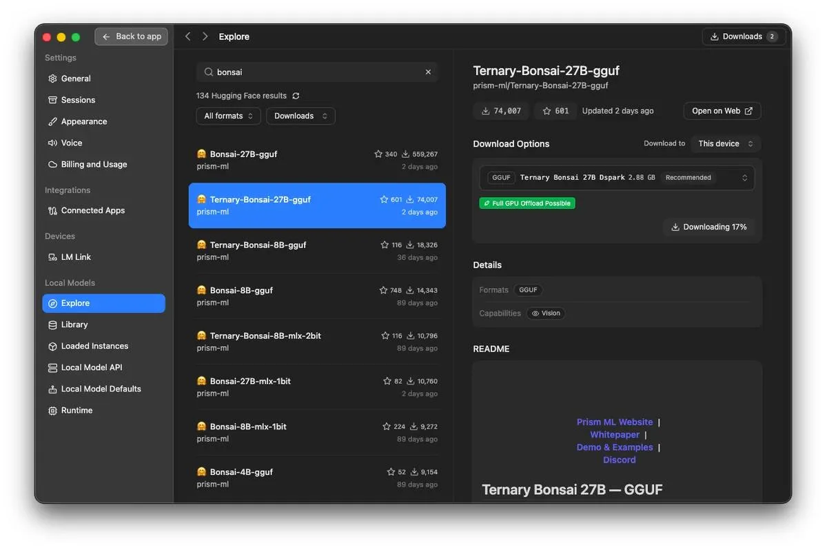
Task: Open Voice settings
Action: (103, 143)
